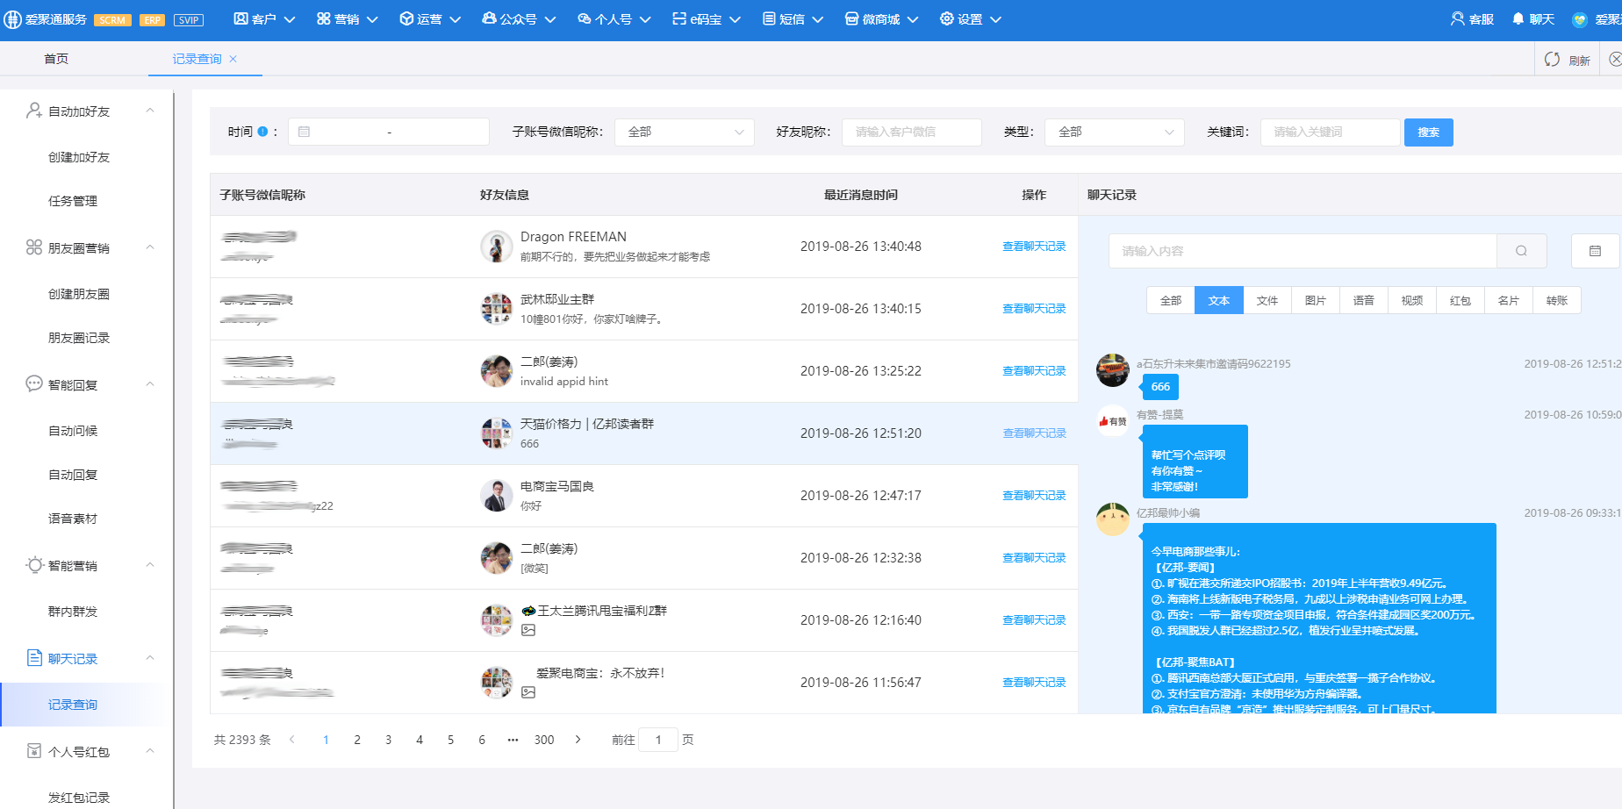Screen dimensions: 1622x809
Task: Open the chat record calendar icon
Action: click(x=1595, y=251)
